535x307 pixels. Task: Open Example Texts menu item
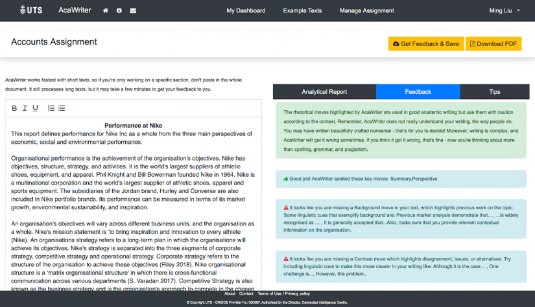coord(302,10)
